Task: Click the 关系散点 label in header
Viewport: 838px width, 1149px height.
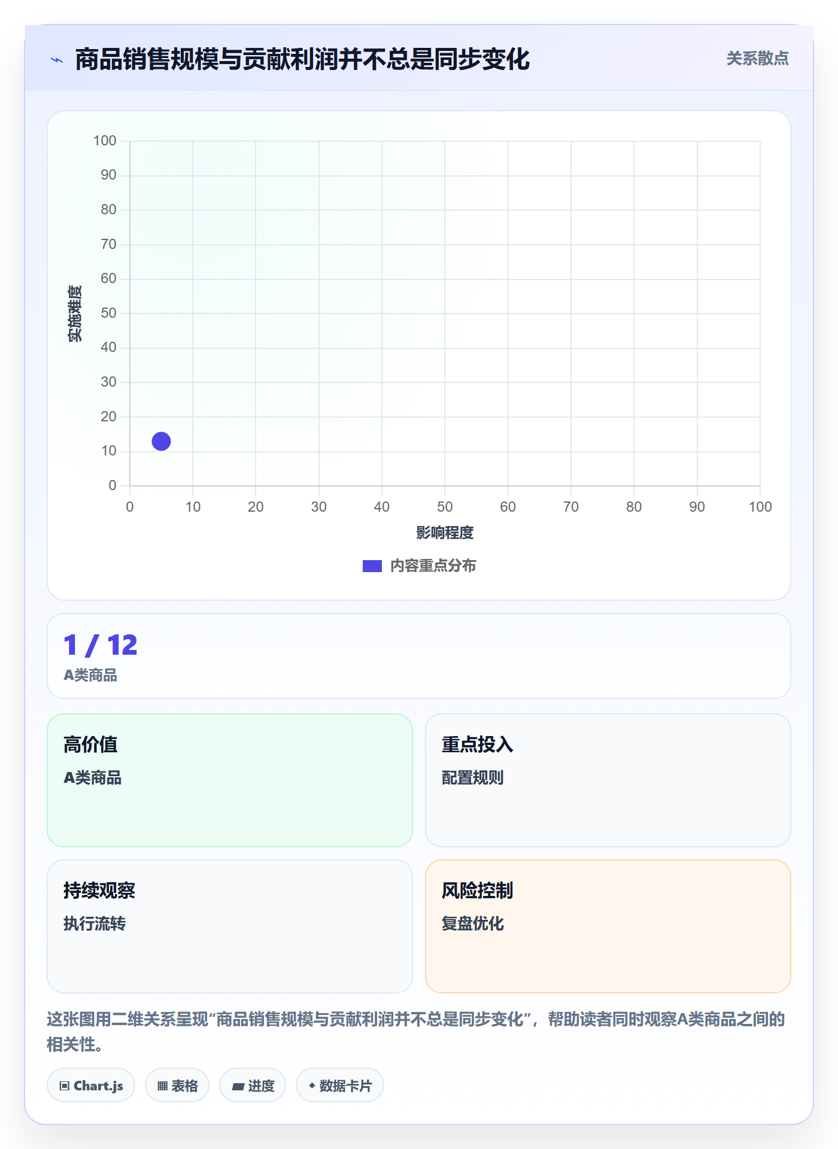Action: tap(757, 59)
